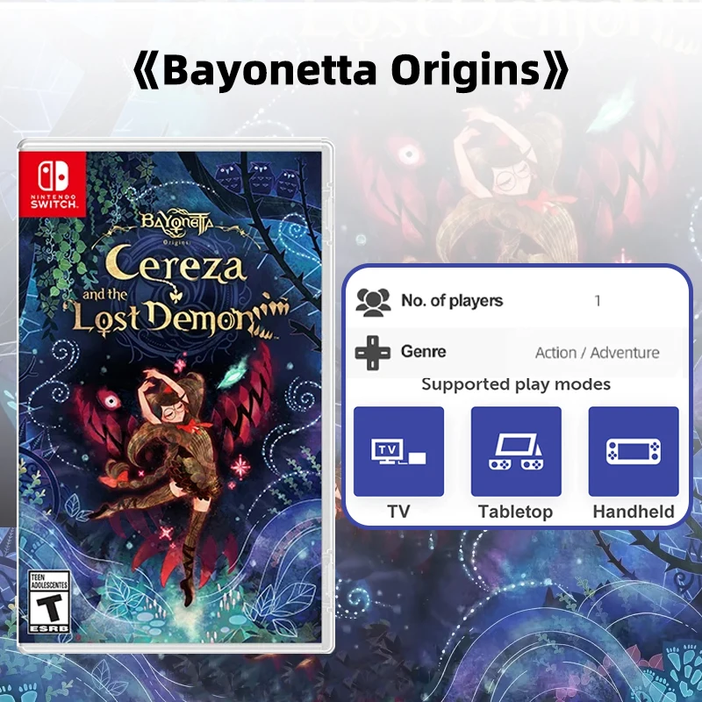Click the Supported play modes heading
This screenshot has height=702, width=702.
click(x=516, y=384)
